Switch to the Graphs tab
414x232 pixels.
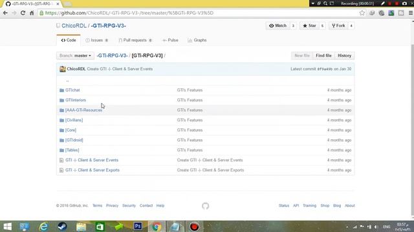point(197,40)
